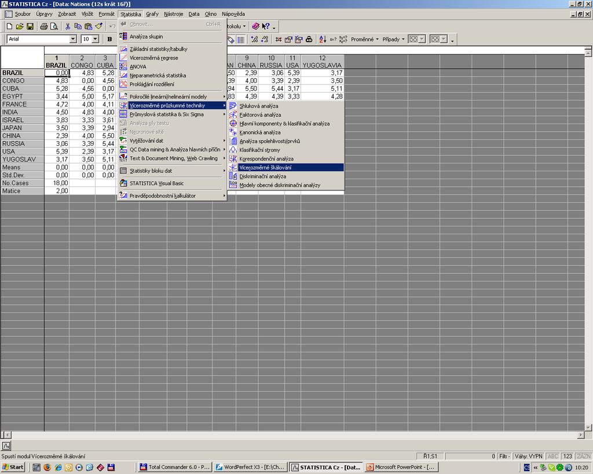Switch to Total Commander 6.0 taskbar button
Image resolution: width=593 pixels, height=474 pixels.
tap(175, 467)
